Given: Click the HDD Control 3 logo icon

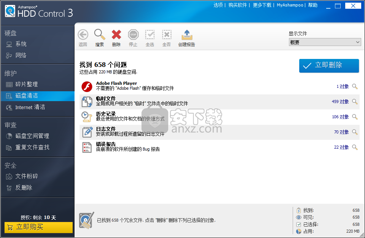Looking at the screenshot, I should point(10,11).
